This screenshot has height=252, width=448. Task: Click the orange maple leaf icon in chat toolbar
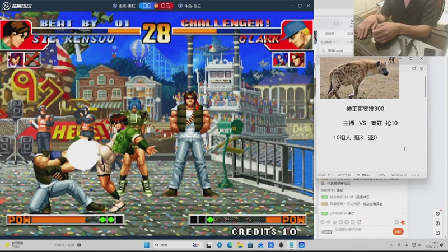pyautogui.click(x=403, y=222)
